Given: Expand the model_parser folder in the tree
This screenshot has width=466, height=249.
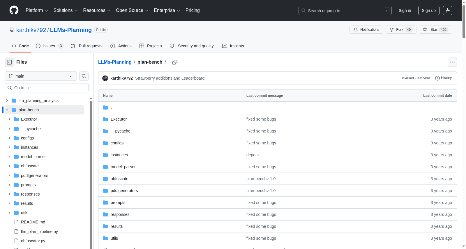Looking at the screenshot, I should point(9,157).
